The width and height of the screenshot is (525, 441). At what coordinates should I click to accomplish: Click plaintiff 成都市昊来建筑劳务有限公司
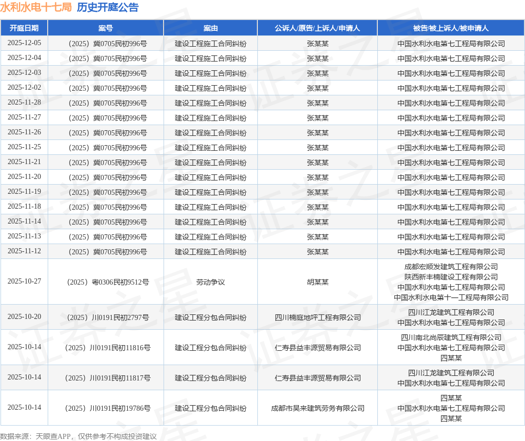(x=318, y=409)
